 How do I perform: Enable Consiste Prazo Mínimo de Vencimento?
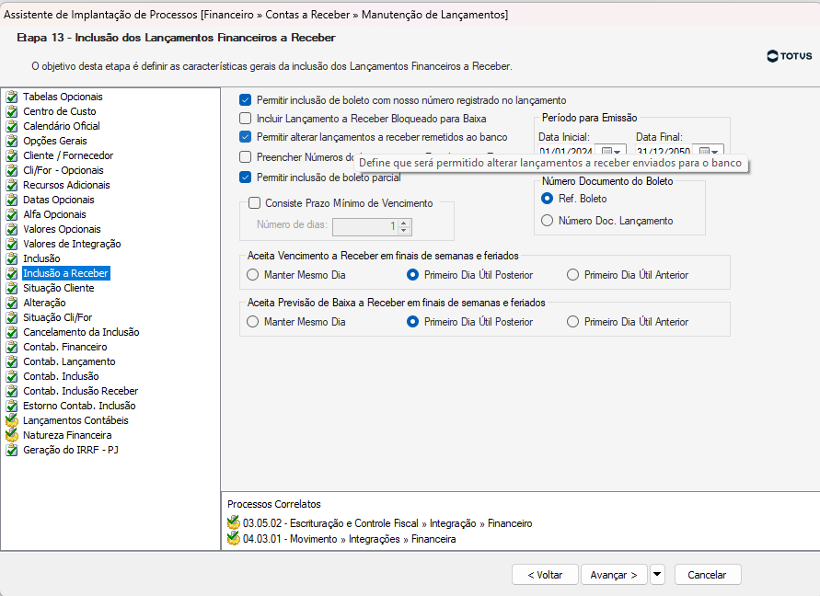[254, 203]
